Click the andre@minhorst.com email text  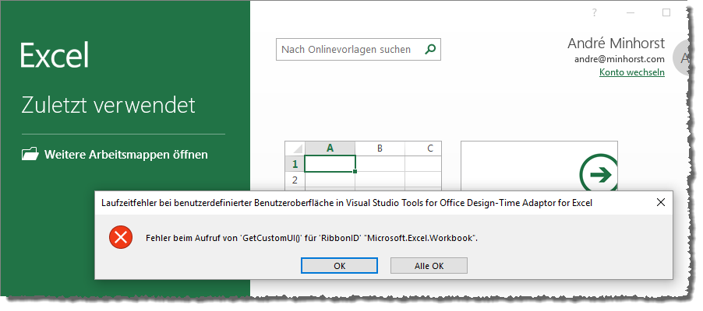tap(620, 59)
